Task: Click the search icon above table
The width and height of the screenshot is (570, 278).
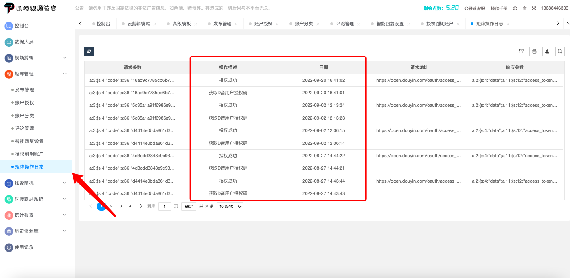Action: tap(560, 51)
